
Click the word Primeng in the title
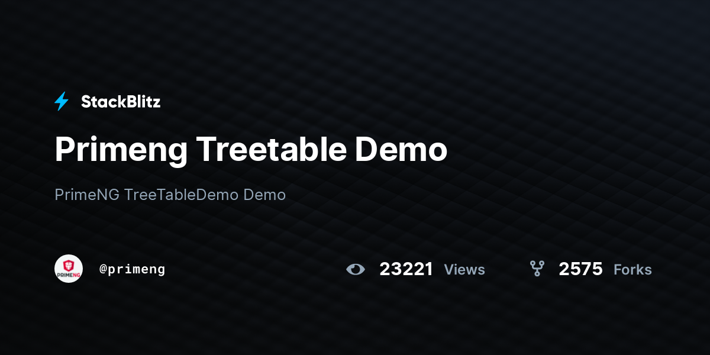coord(121,149)
